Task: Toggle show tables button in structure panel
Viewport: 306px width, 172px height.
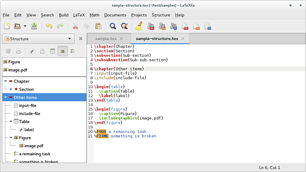Action: click(52, 51)
